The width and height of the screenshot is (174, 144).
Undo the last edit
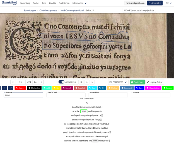coord(87,82)
